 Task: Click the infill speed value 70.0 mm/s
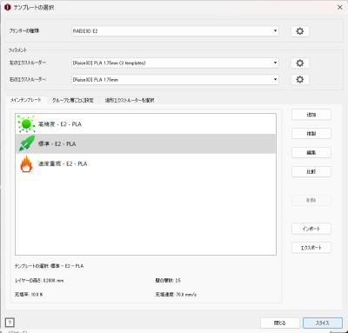pyautogui.click(x=186, y=295)
